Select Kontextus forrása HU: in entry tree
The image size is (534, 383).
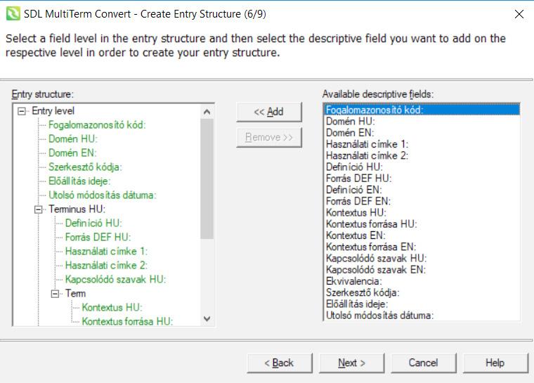pyautogui.click(x=127, y=321)
